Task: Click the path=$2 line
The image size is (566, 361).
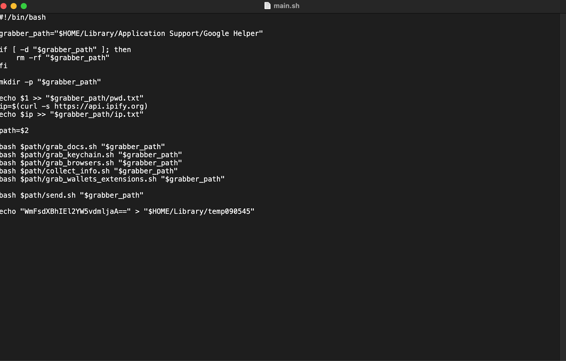Action: [14, 131]
